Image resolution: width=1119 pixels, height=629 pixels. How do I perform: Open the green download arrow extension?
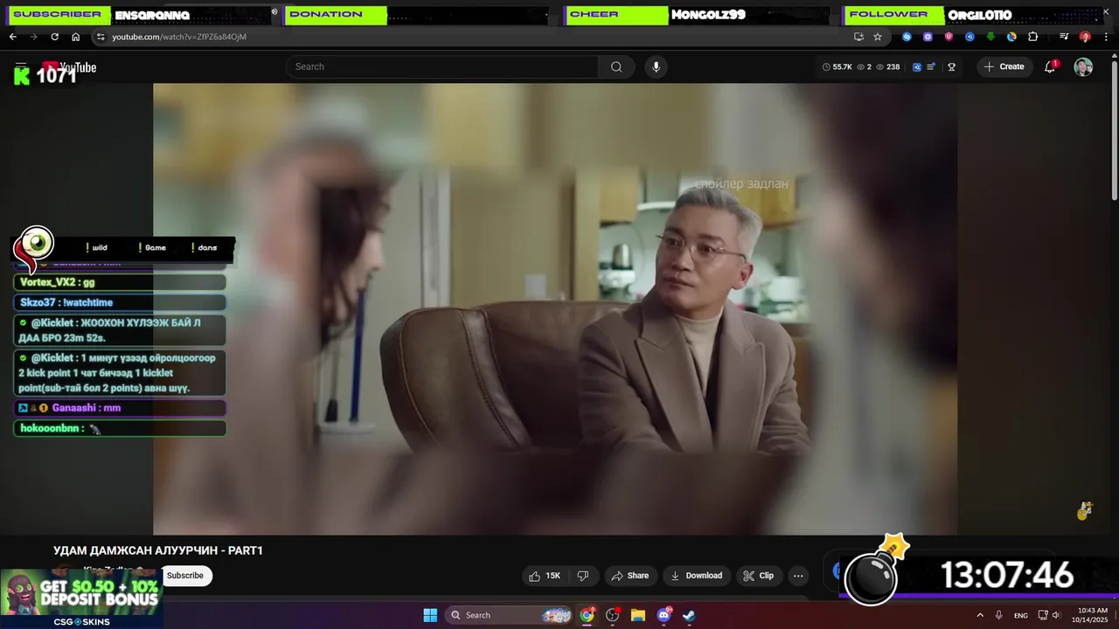click(x=990, y=37)
